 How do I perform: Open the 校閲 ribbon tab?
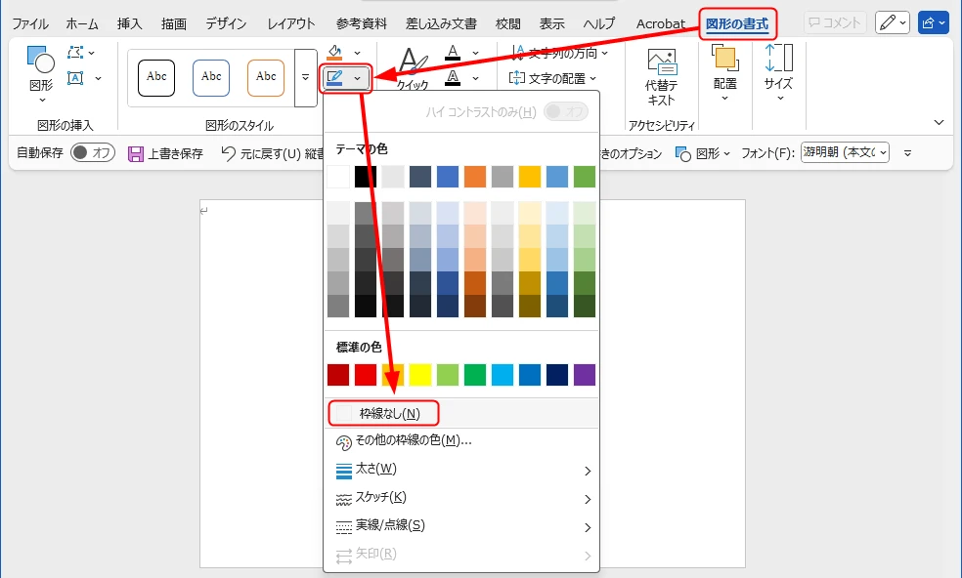[x=507, y=23]
